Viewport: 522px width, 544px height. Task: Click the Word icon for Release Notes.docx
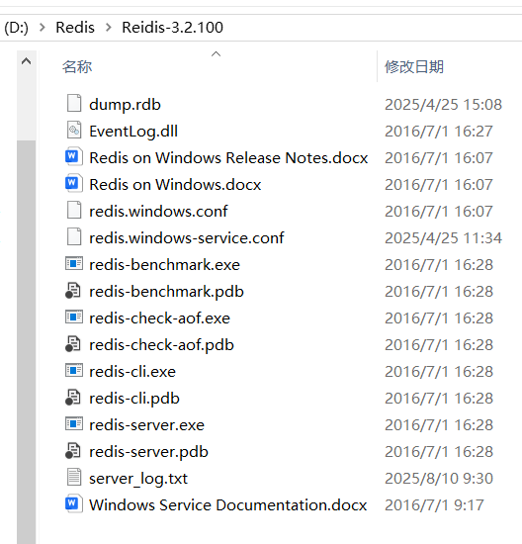click(74, 156)
